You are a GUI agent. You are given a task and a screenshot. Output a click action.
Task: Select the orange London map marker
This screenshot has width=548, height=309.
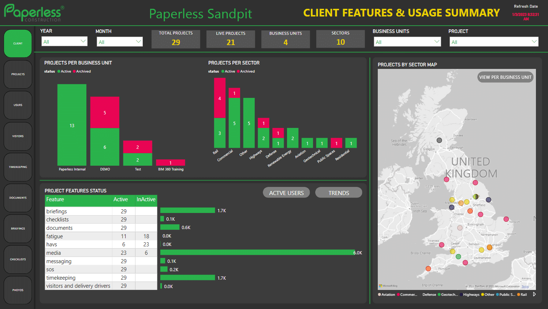point(489,247)
